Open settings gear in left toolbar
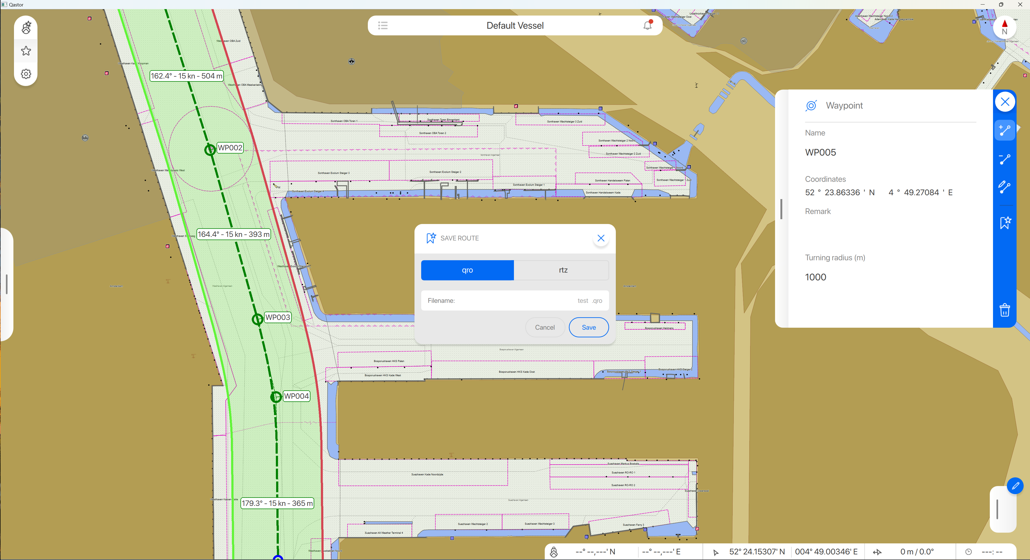The width and height of the screenshot is (1030, 560). coord(26,74)
